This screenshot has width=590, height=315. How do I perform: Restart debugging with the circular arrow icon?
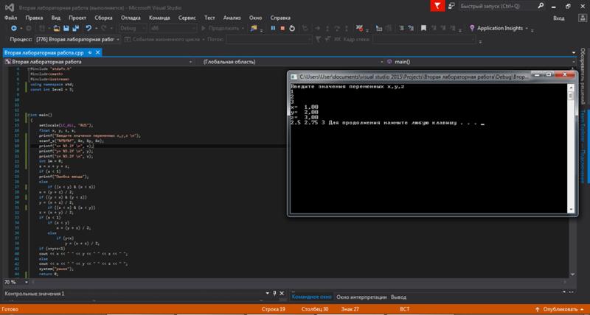(x=292, y=28)
